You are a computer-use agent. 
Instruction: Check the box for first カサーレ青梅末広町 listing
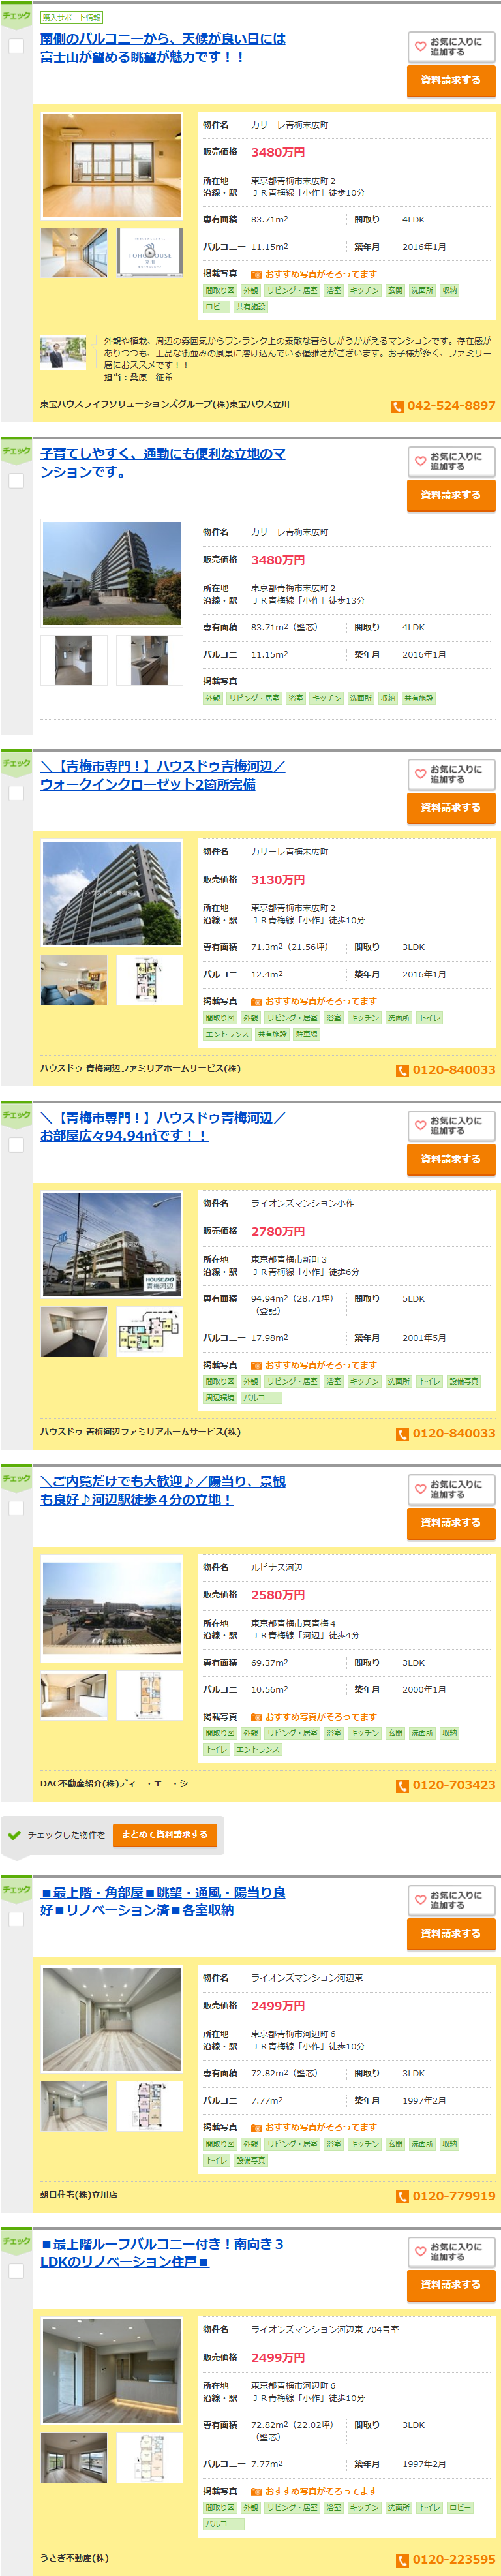(x=16, y=46)
